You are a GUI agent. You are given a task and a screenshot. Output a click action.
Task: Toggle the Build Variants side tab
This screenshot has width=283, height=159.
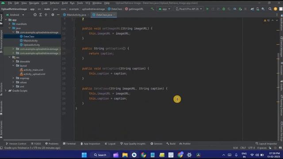coord(1,129)
